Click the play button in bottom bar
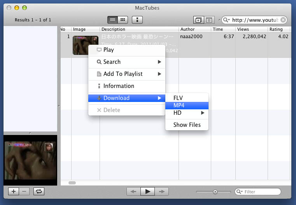 [x=148, y=192]
